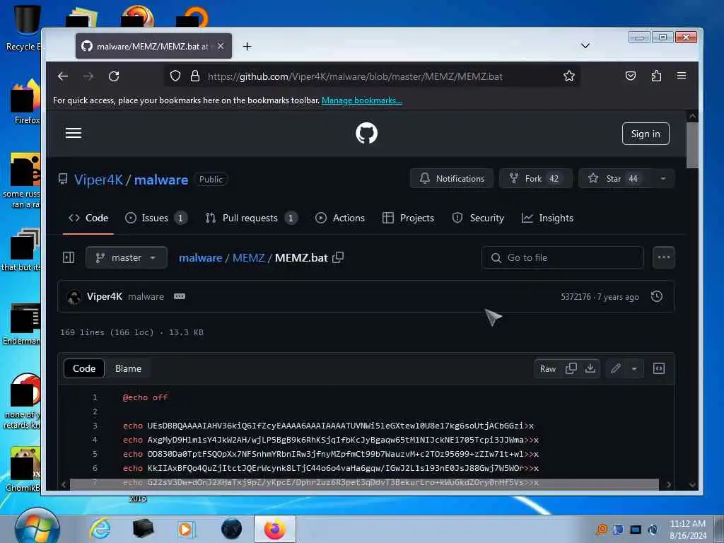Select the repository Code tab
This screenshot has width=724, height=543.
tap(88, 218)
